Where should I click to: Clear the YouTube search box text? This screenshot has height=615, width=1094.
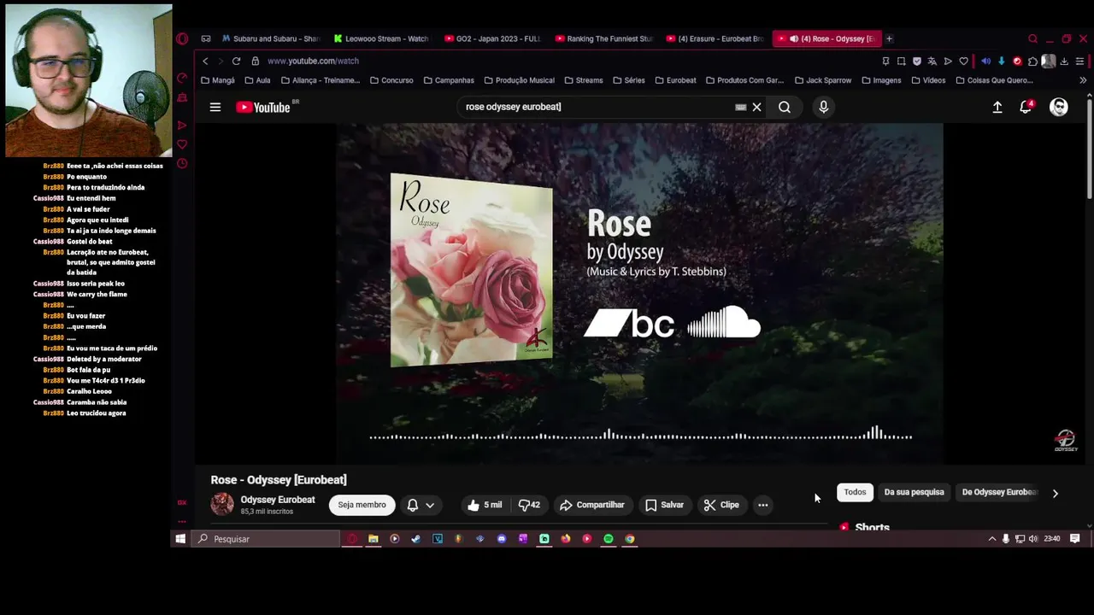[x=756, y=107]
